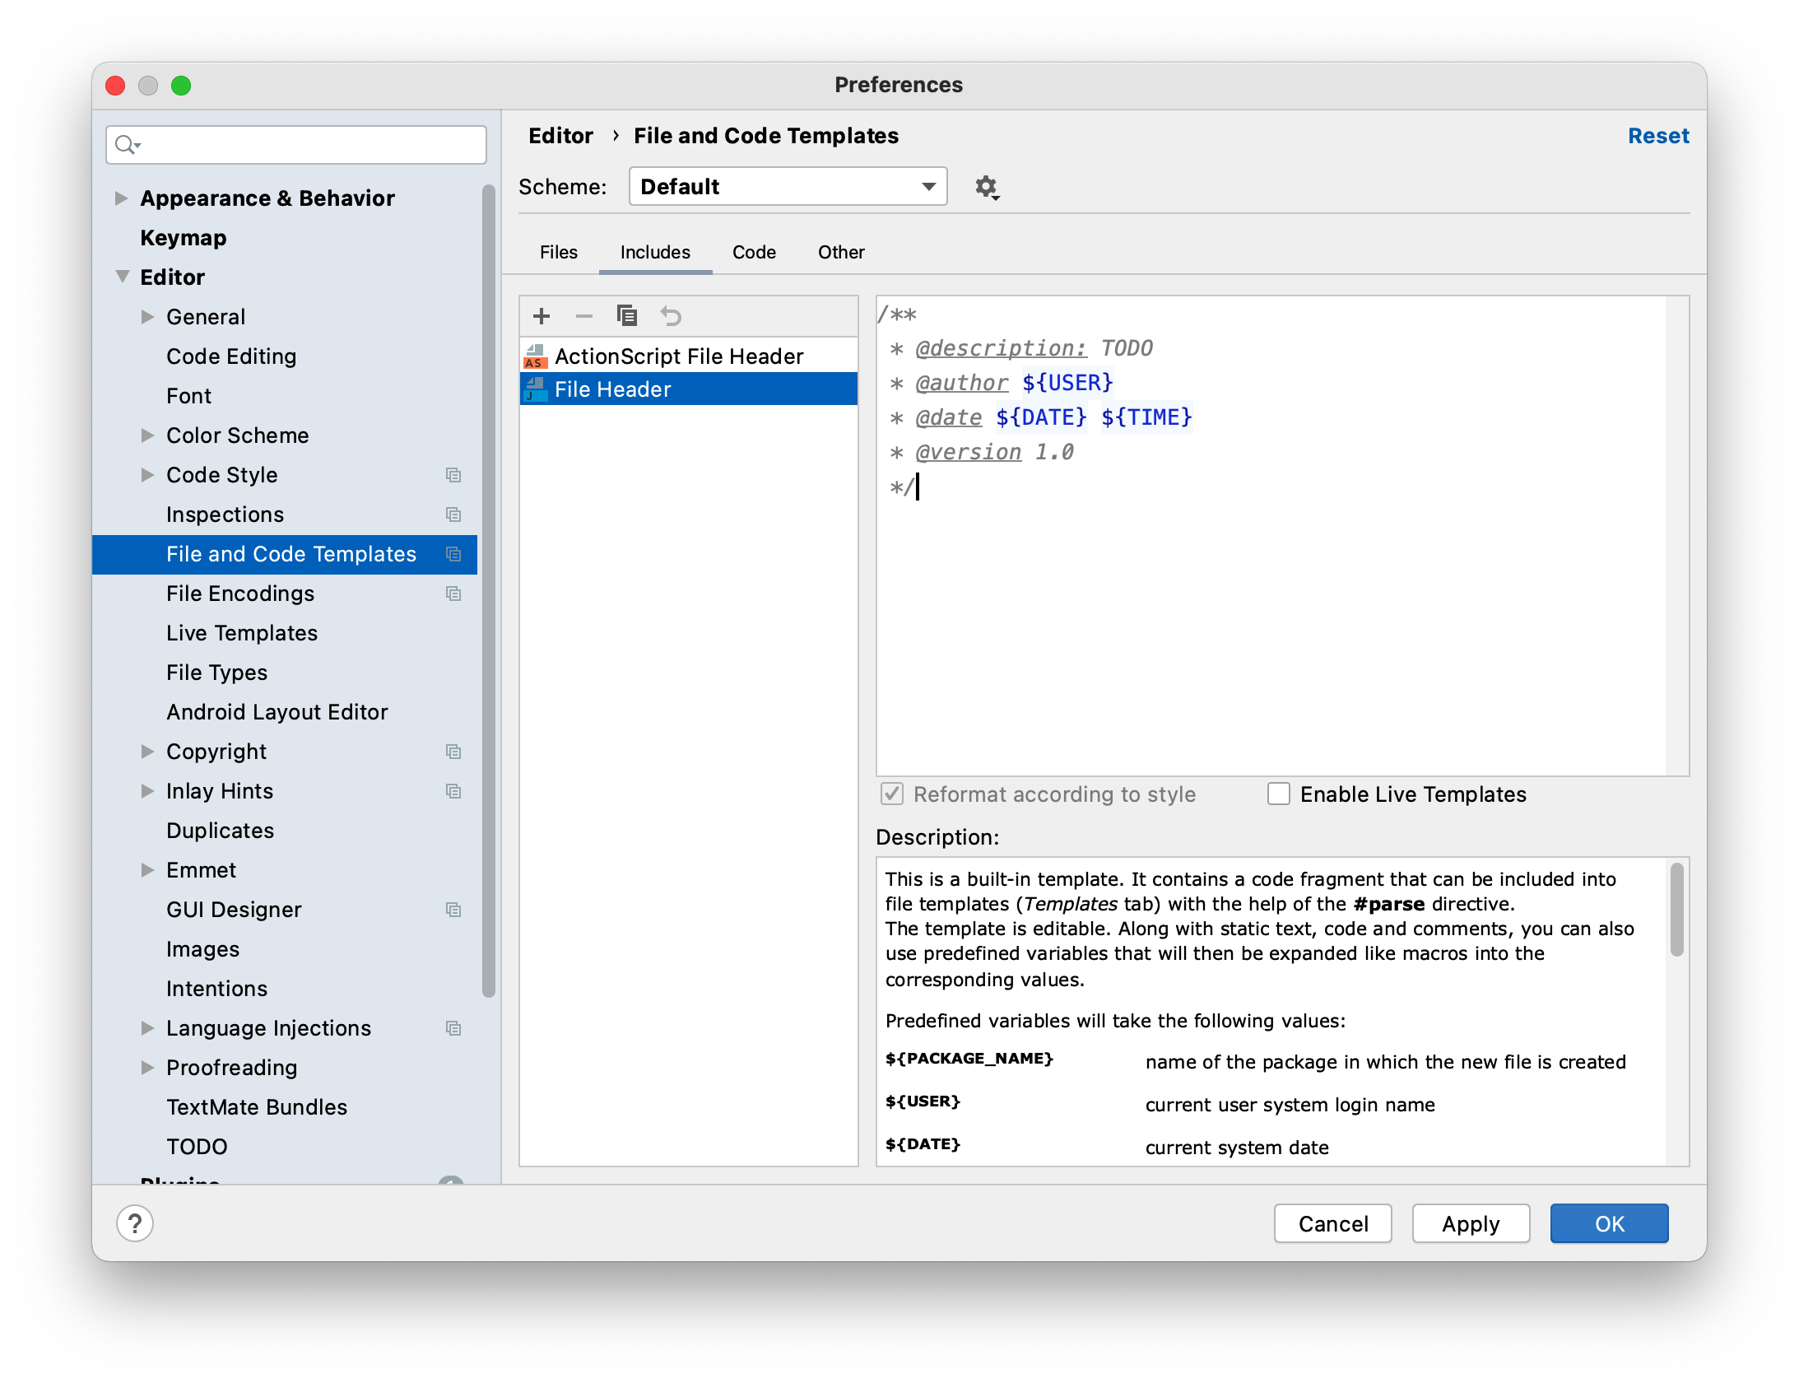
Task: Expand the Language Injections node
Action: [147, 1028]
